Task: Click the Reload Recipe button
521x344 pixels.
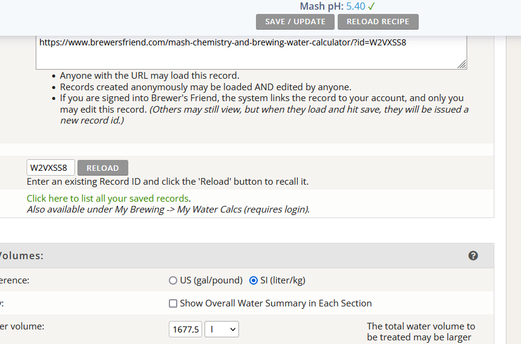Action: click(x=378, y=22)
